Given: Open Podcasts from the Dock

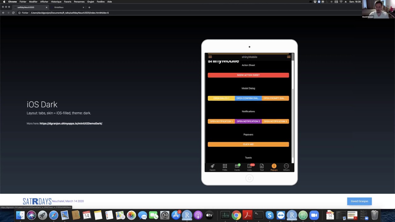Looking at the screenshot, I should tap(198, 215).
